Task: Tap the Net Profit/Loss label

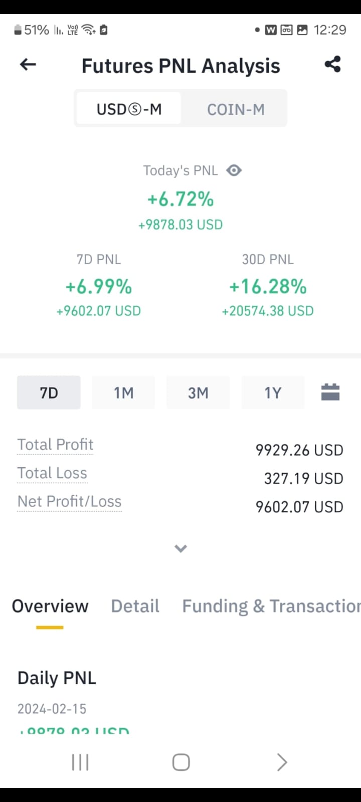Action: pyautogui.click(x=69, y=502)
